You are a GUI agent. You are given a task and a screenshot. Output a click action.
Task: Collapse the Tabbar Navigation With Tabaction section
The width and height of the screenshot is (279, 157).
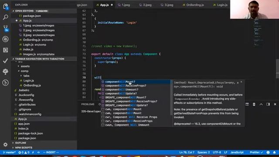click(44, 59)
